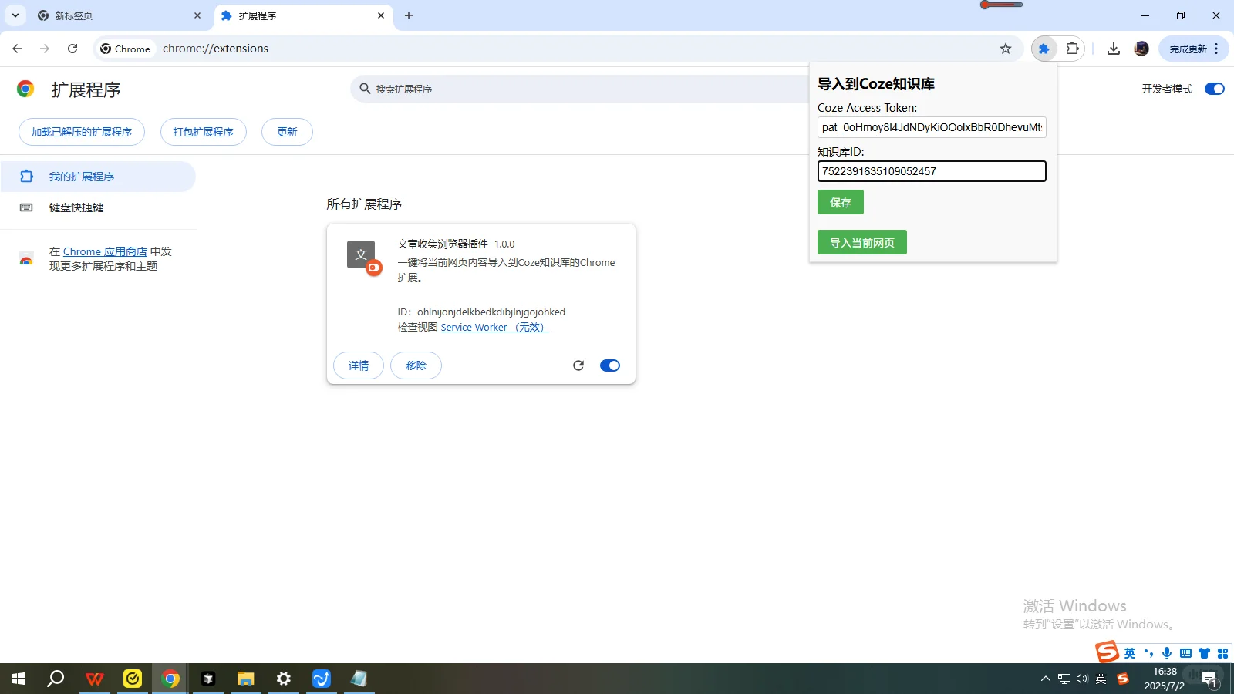Image resolution: width=1234 pixels, height=694 pixels.
Task: Open the Chrome profile avatar
Action: [x=1141, y=49]
